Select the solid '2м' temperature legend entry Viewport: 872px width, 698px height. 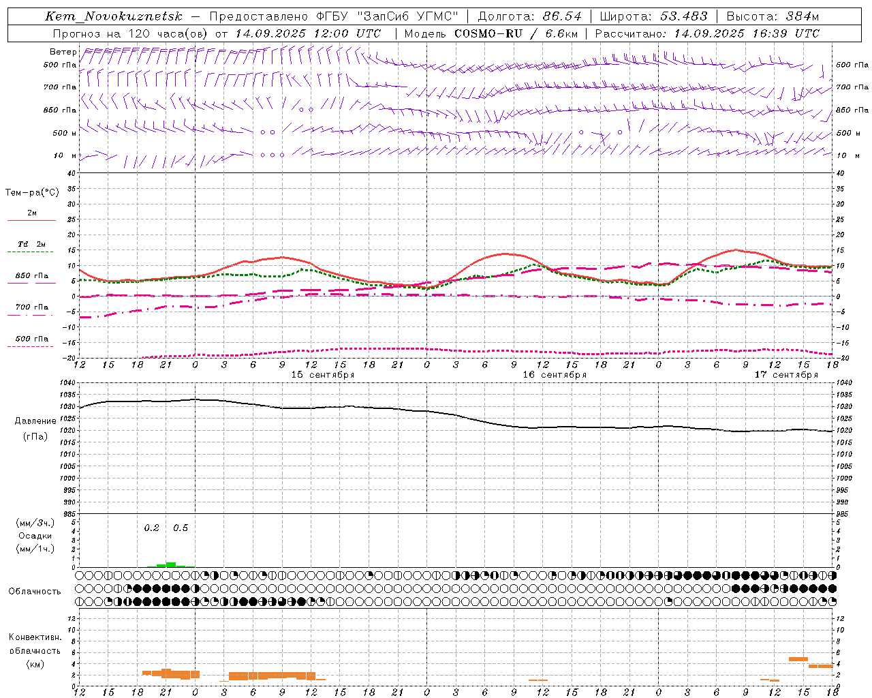point(32,217)
